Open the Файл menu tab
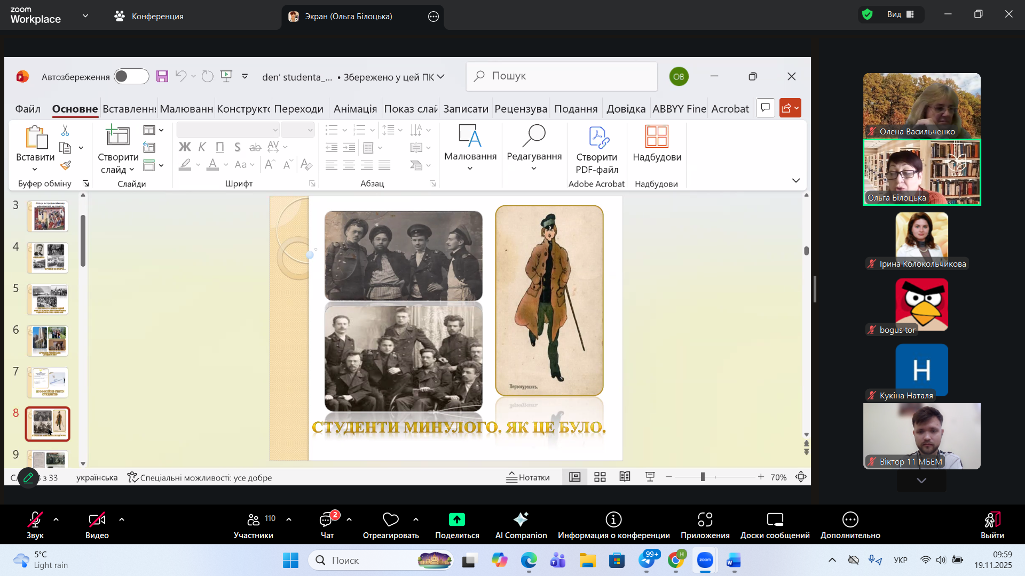The height and width of the screenshot is (576, 1025). pyautogui.click(x=28, y=109)
